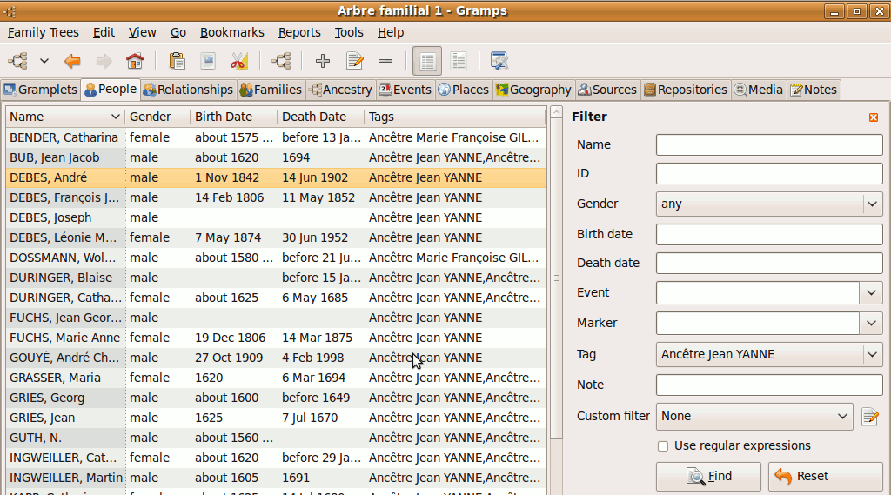Open the family tree manager icon
The image size is (891, 495).
pos(17,61)
